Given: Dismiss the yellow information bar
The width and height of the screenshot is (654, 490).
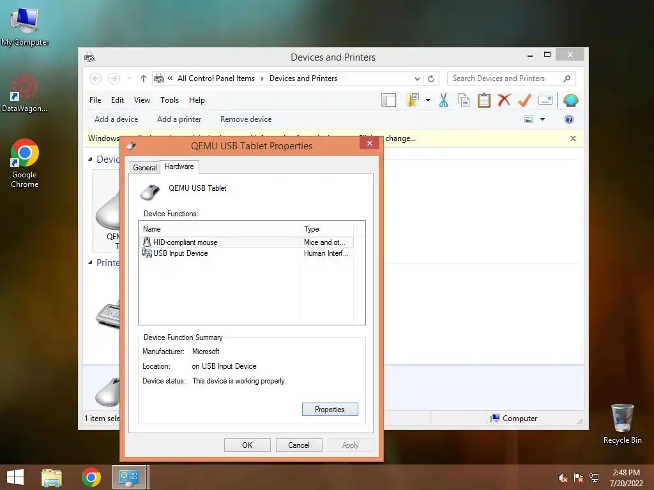Looking at the screenshot, I should coord(573,138).
